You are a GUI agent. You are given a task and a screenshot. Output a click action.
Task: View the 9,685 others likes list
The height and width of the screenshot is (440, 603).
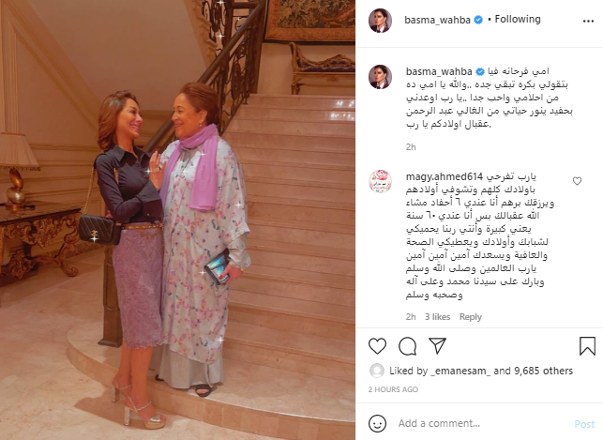(x=543, y=371)
